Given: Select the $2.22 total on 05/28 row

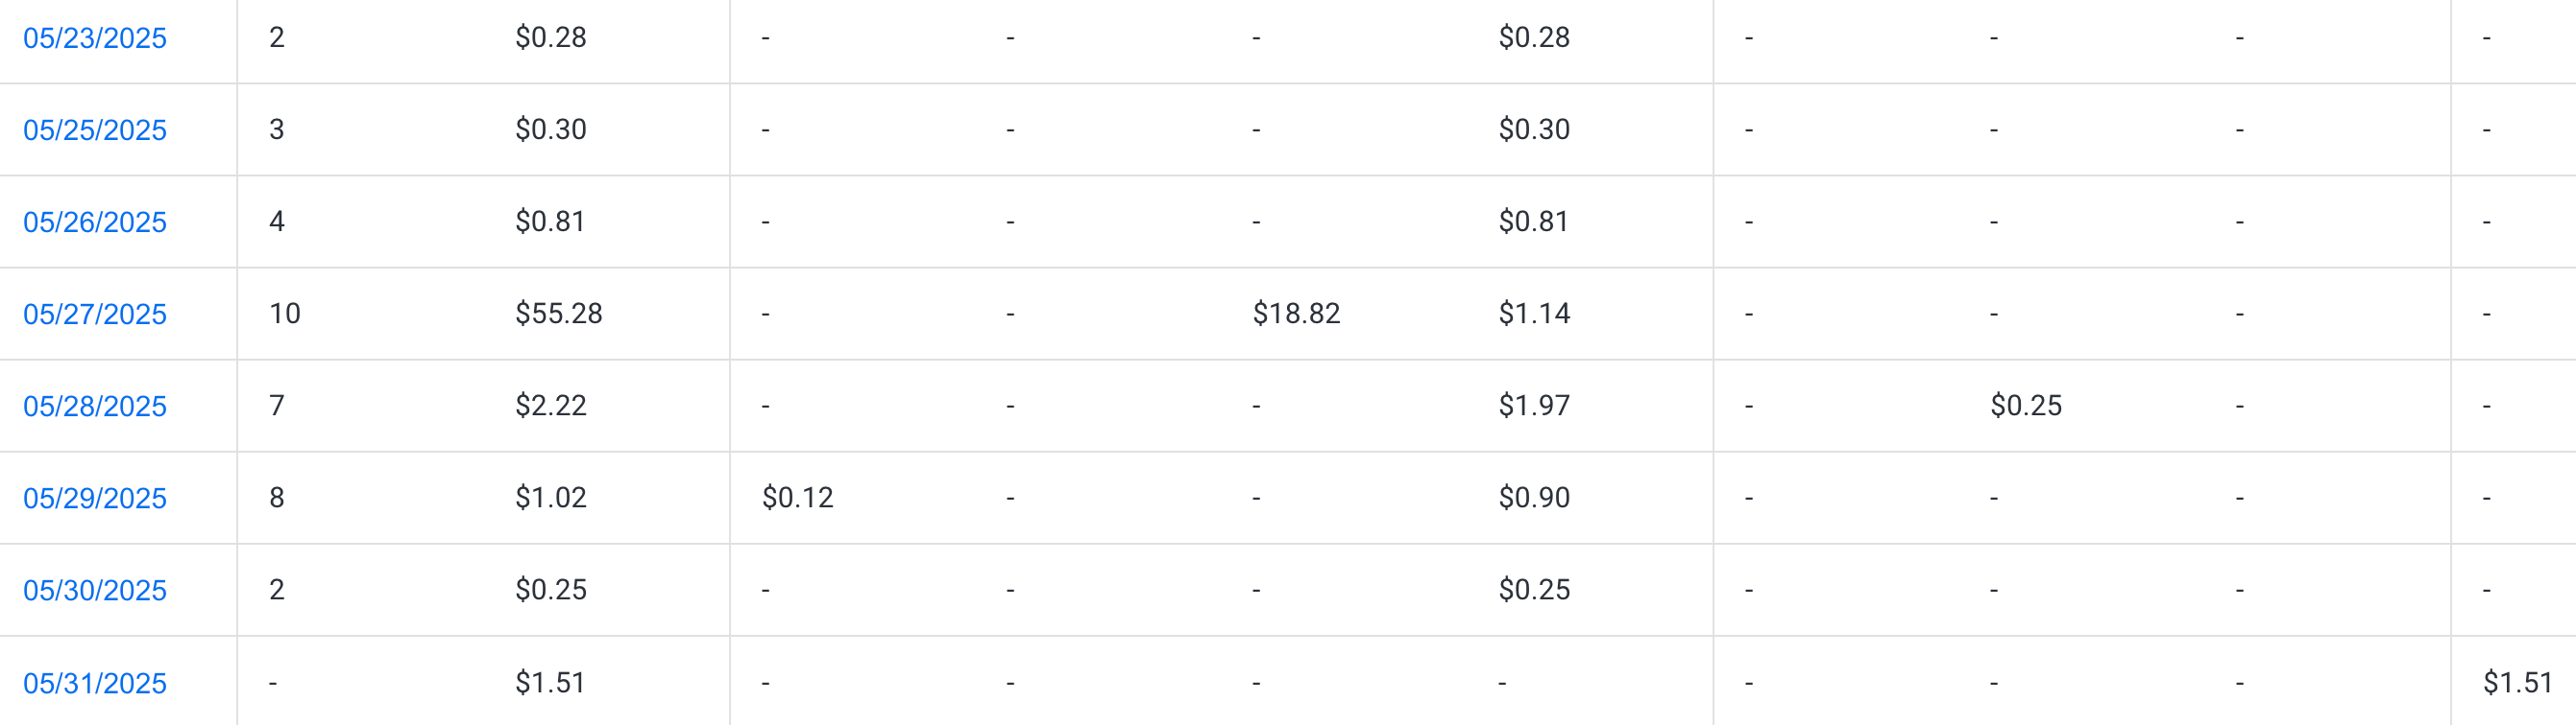Looking at the screenshot, I should [551, 406].
